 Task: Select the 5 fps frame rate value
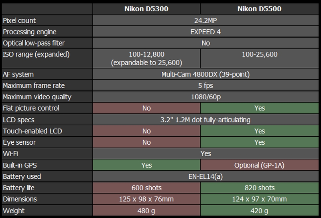(x=205, y=85)
